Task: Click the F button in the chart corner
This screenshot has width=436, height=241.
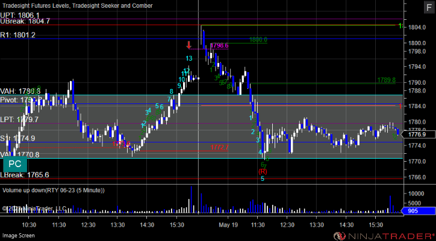Action: pyautogui.click(x=428, y=7)
